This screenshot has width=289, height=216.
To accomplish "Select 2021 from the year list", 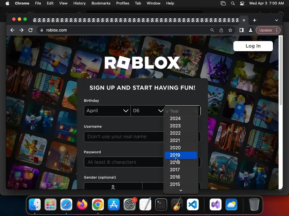I will tap(181, 141).
